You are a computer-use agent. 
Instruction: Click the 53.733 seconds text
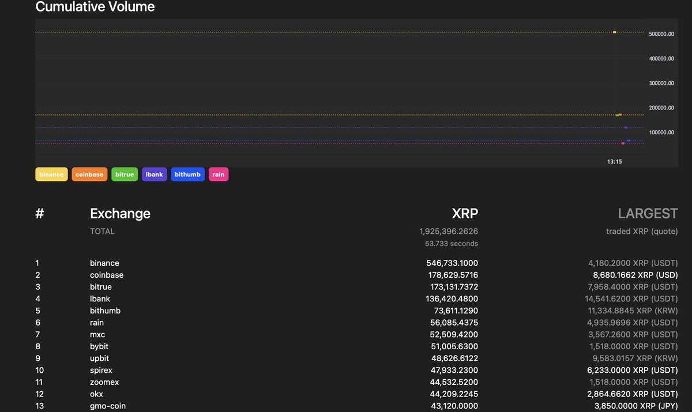[x=452, y=243]
